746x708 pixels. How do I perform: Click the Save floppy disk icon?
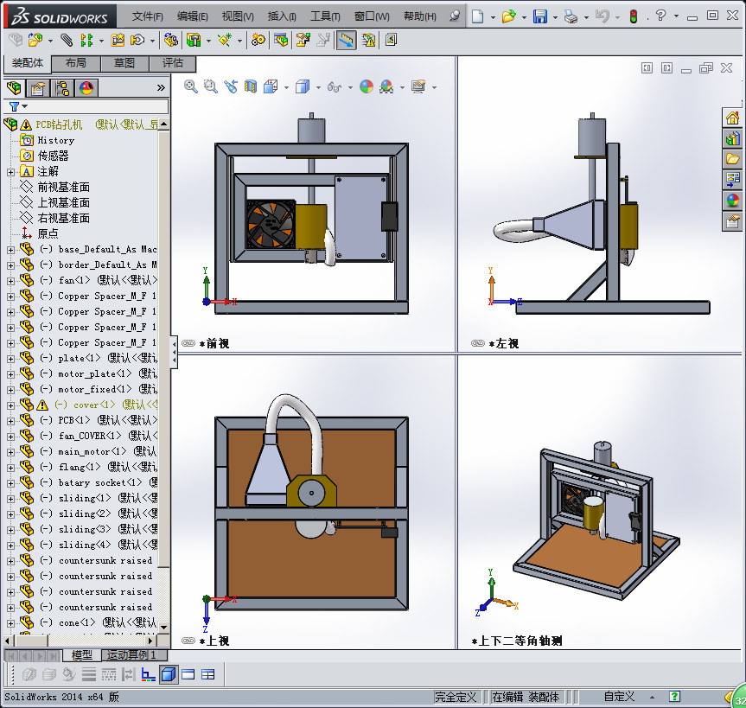point(540,16)
